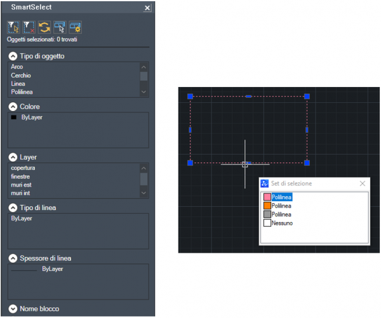Collapse the Spessore di linea section
The width and height of the screenshot is (381, 318).
[13, 258]
